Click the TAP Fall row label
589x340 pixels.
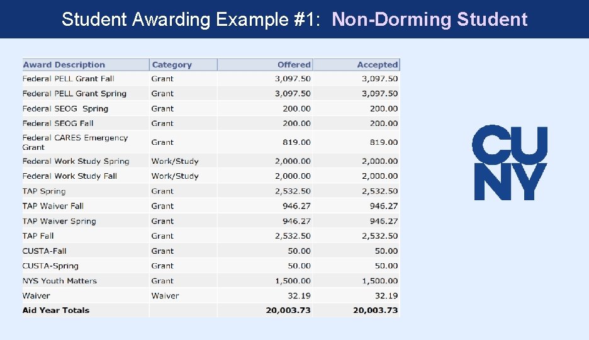[38, 236]
